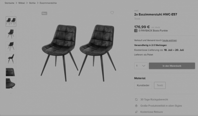Select the Textil material option
The height and width of the screenshot is (116, 198).
(160, 85)
